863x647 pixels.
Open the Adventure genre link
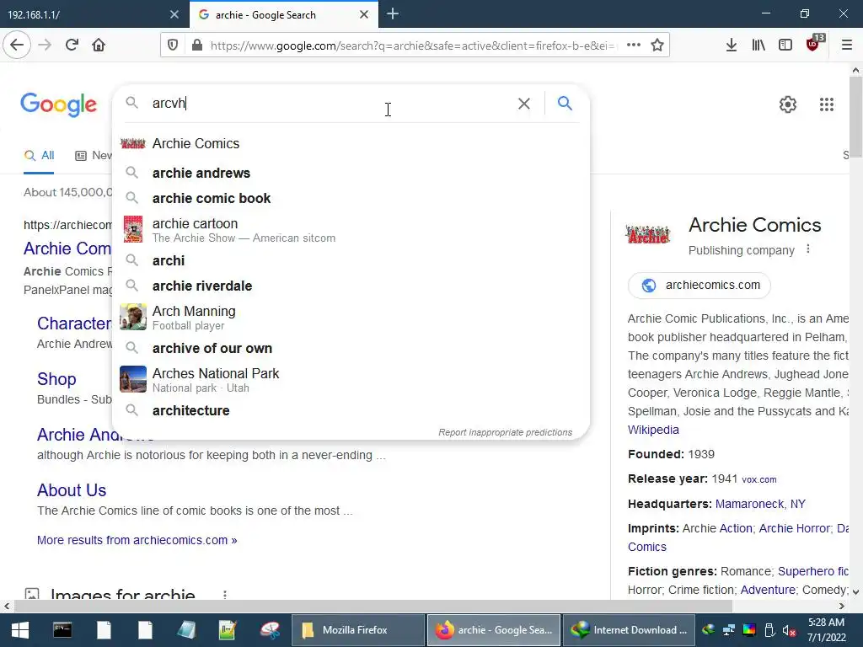point(768,590)
